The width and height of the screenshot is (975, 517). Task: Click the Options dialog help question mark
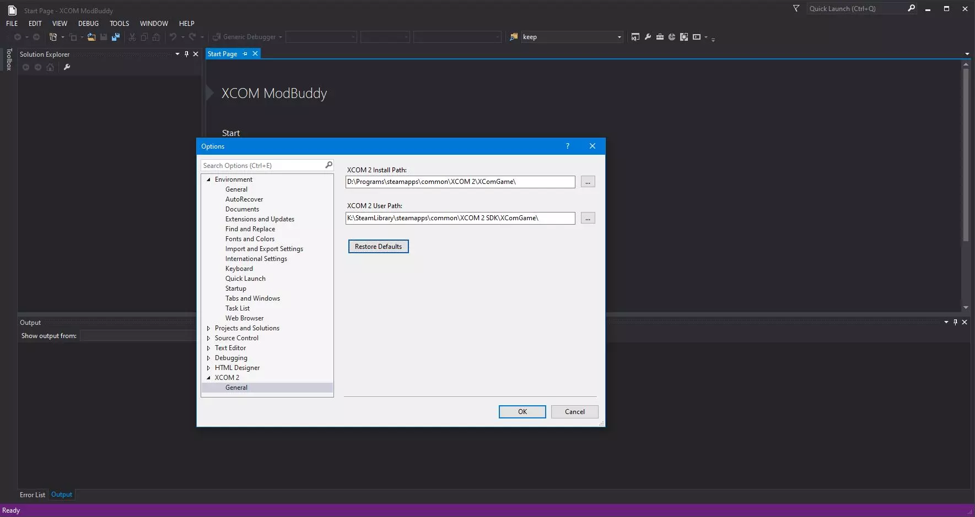tap(568, 146)
